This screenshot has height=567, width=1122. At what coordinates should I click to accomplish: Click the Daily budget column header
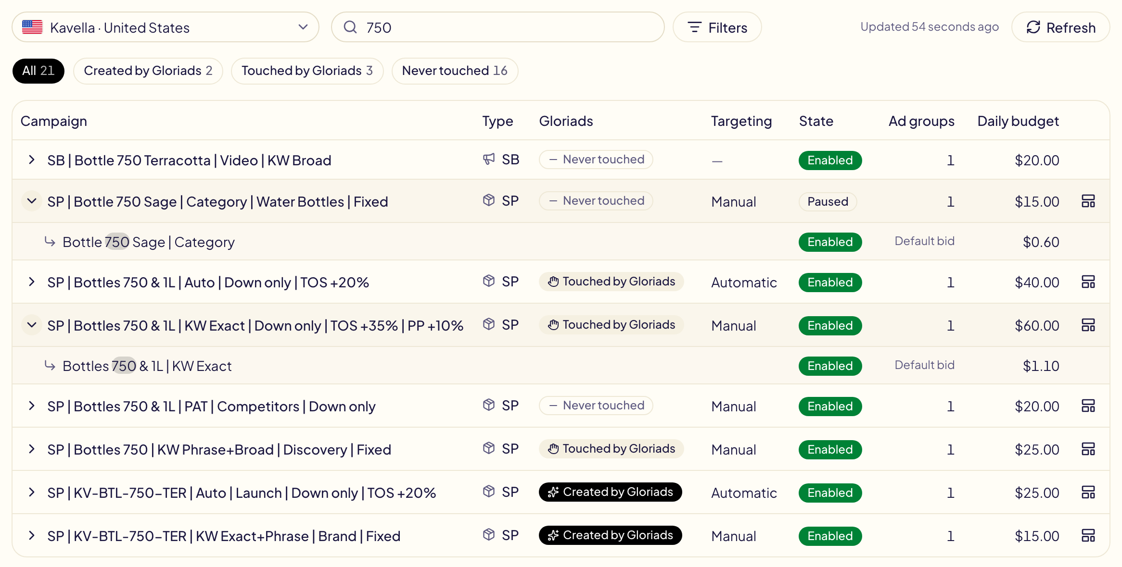1018,121
